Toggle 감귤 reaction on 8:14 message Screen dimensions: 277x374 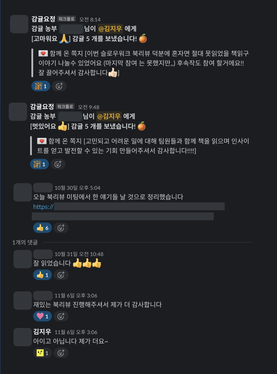point(41,86)
